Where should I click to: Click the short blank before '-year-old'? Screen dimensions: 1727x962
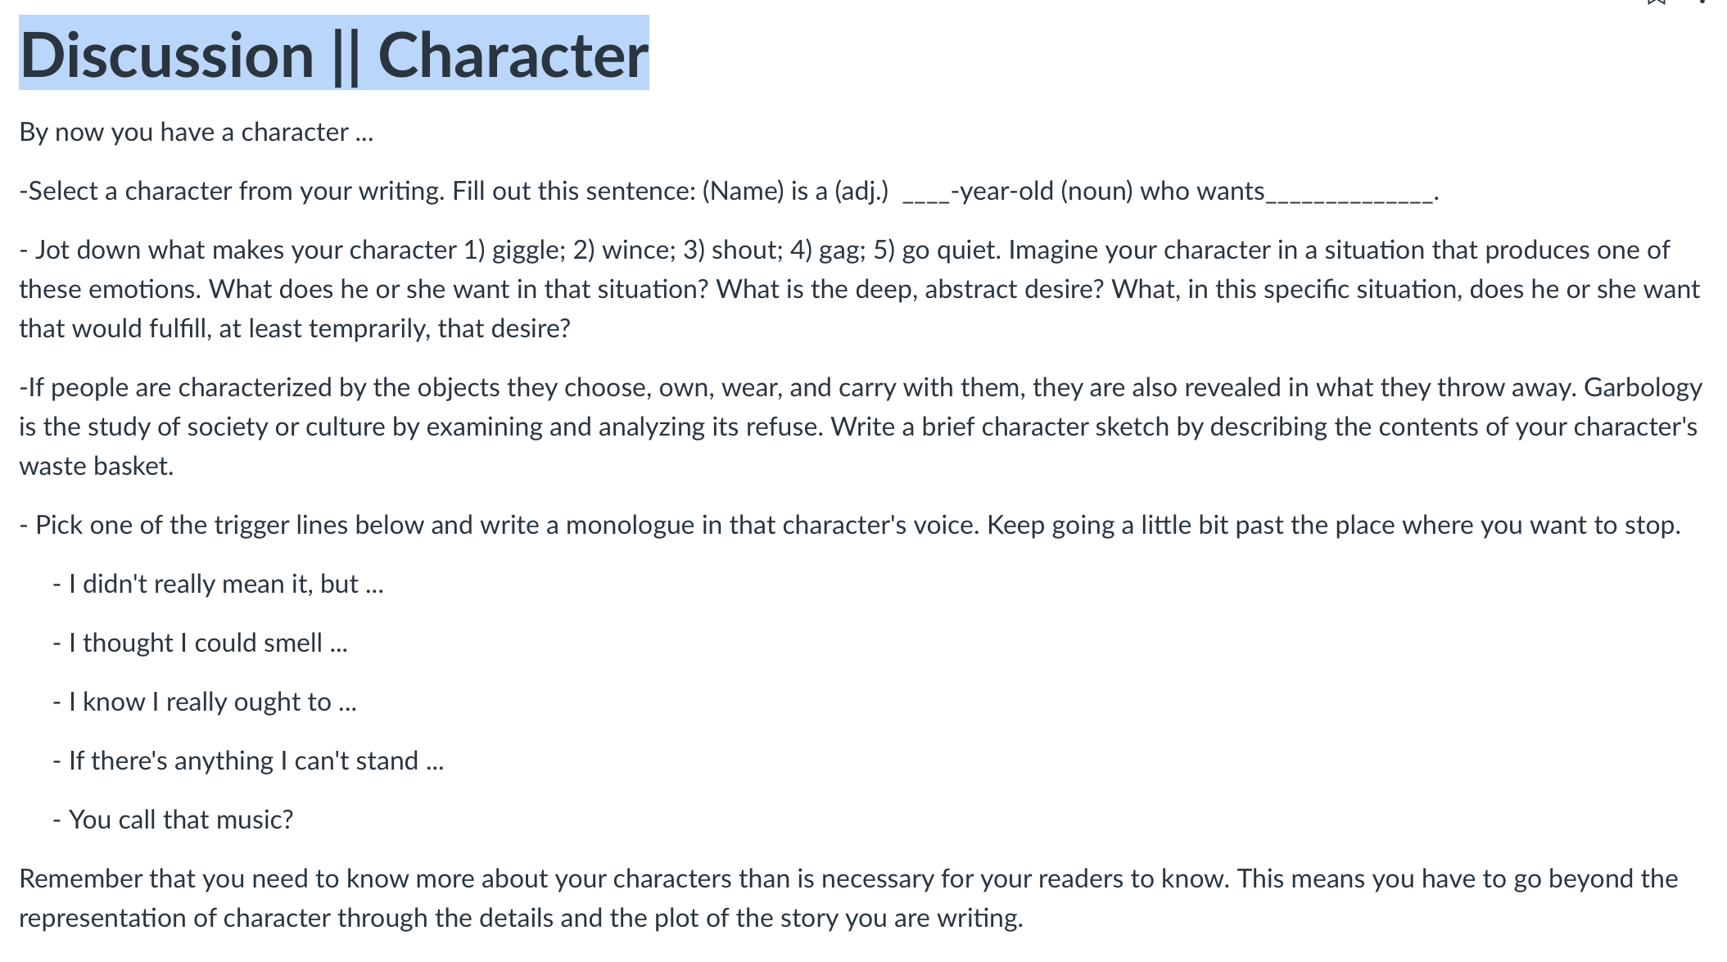click(x=926, y=193)
